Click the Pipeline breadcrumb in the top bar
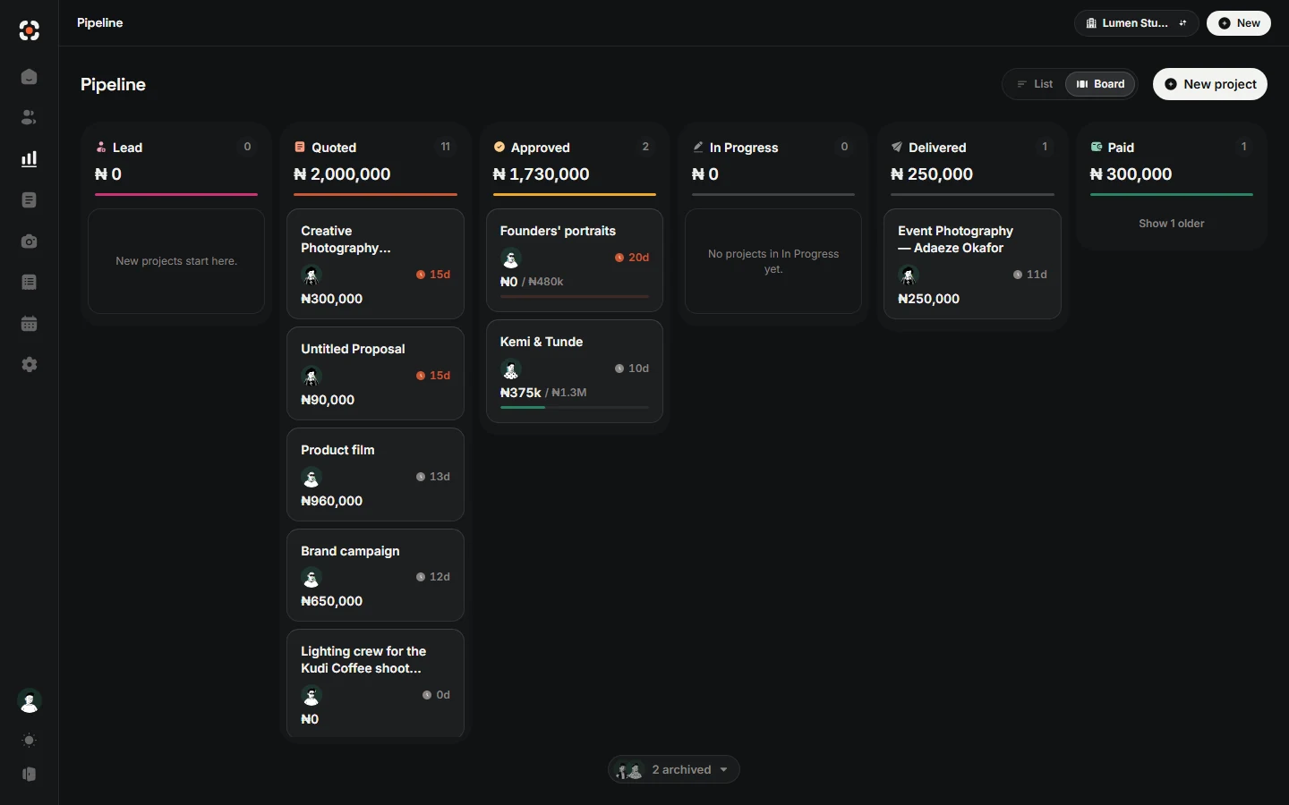Screen dimensions: 1289x805 [x=100, y=23]
